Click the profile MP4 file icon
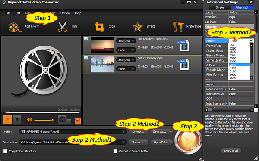Viewport: 259px width, 161px height. click(23, 132)
